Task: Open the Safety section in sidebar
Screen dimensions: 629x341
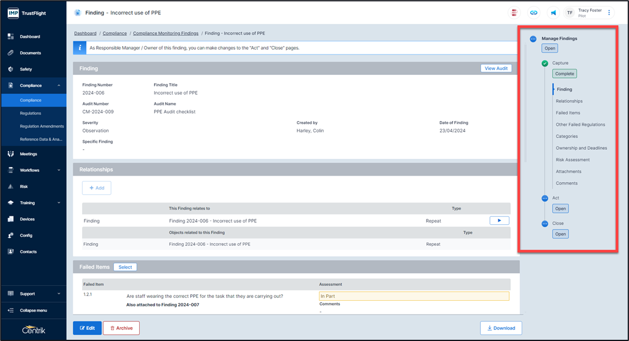Action: click(26, 69)
